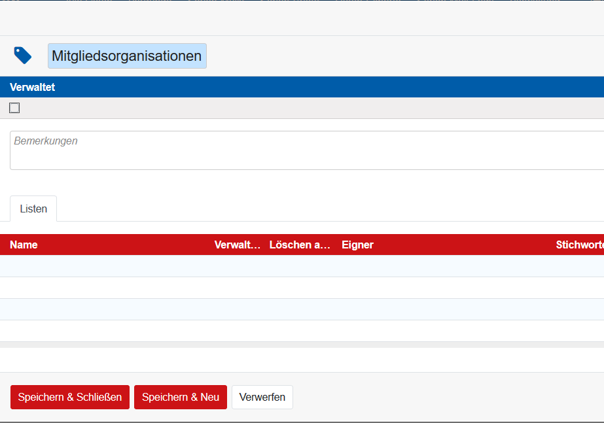Screen dimensions: 604x423
Task: Click the Verwaltet section header
Action: tap(33, 87)
